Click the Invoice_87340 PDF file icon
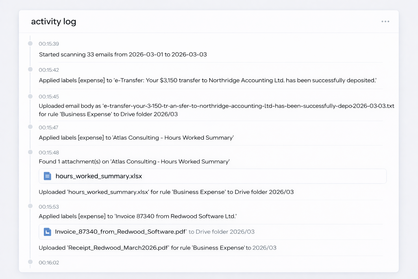 tap(47, 232)
